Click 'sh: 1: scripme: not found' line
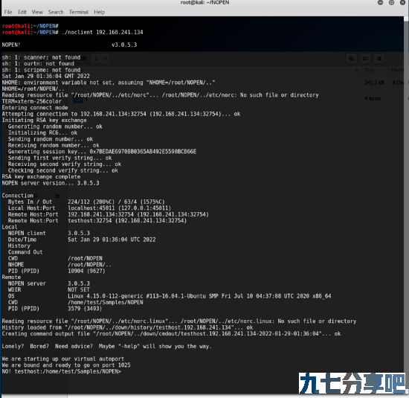 pos(41,70)
